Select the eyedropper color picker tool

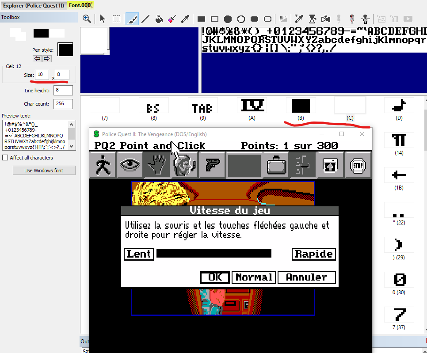[185, 19]
